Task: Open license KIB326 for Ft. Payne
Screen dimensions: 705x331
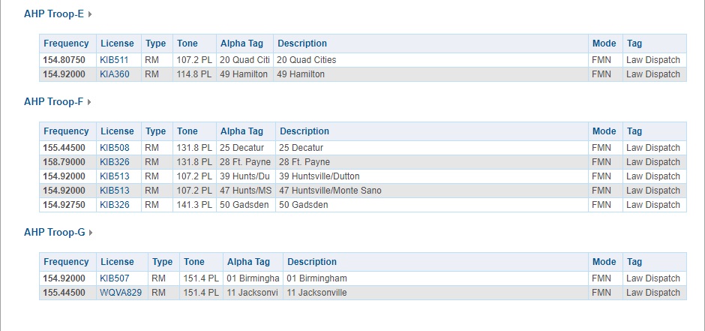Action: (115, 162)
